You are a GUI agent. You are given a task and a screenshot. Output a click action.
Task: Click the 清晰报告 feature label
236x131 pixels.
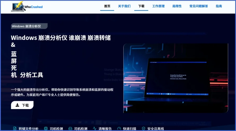pos(105,129)
